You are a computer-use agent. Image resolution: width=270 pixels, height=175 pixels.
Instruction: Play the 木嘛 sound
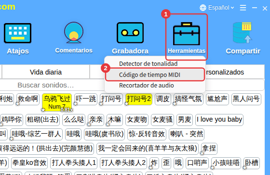click(x=115, y=120)
